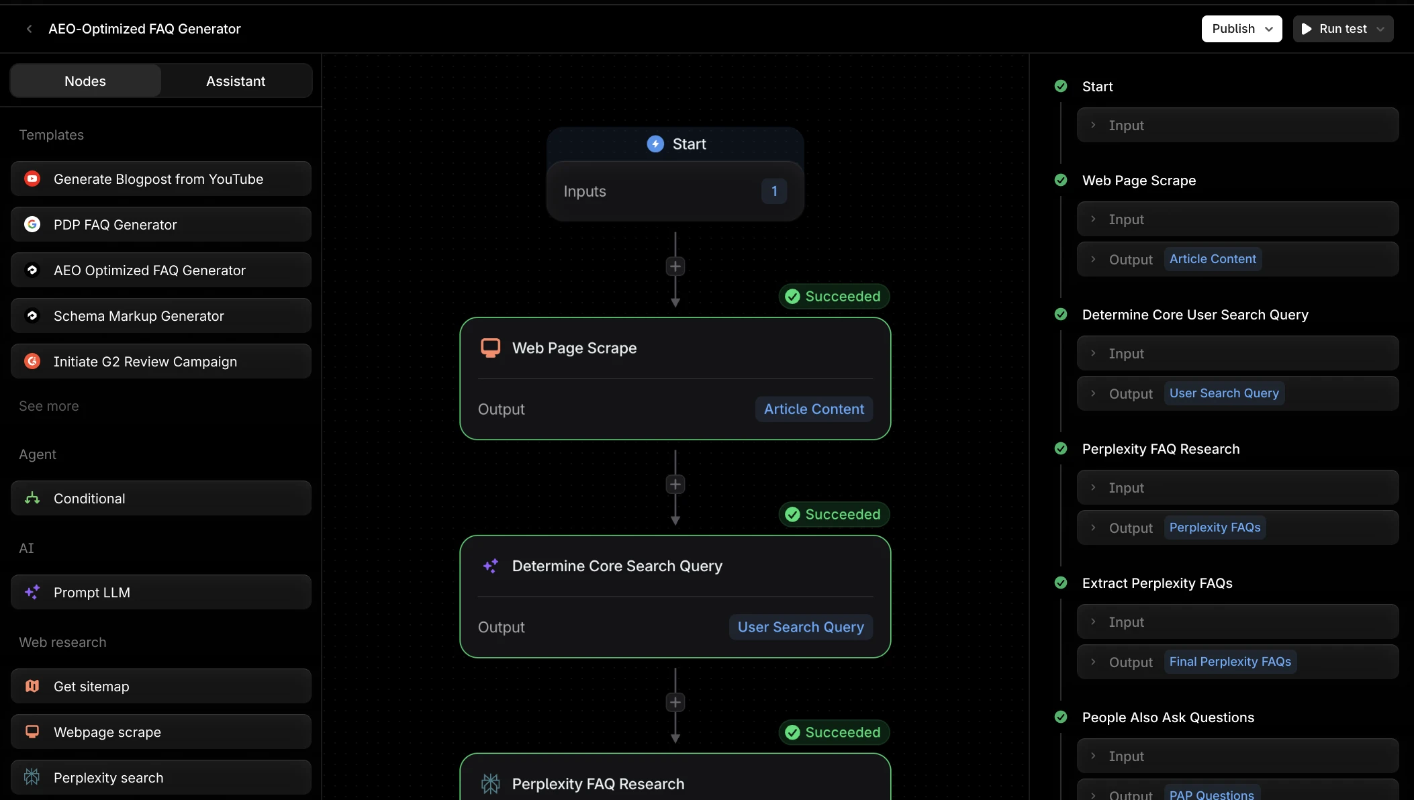The width and height of the screenshot is (1414, 800).
Task: Click the icon on Schema Markup Generator template
Action: point(32,315)
